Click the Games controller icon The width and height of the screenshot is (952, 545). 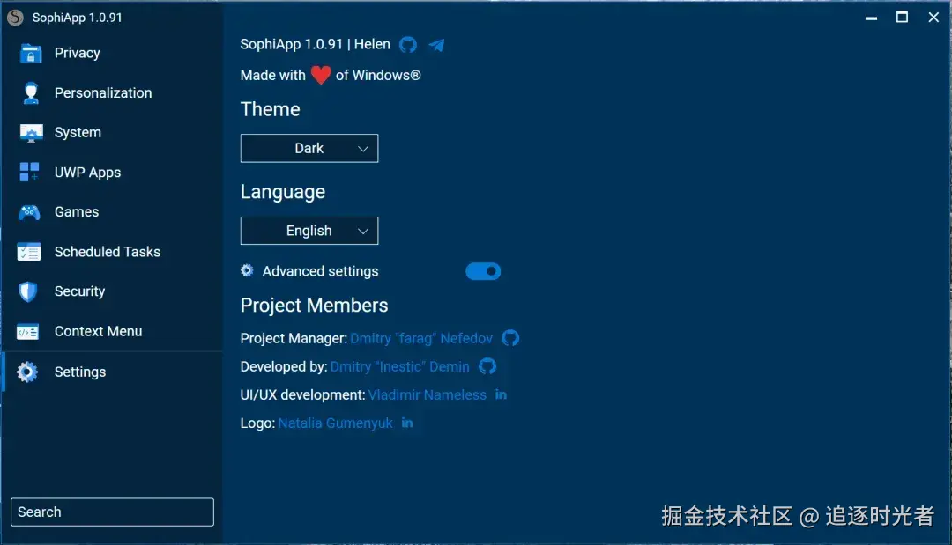(29, 212)
